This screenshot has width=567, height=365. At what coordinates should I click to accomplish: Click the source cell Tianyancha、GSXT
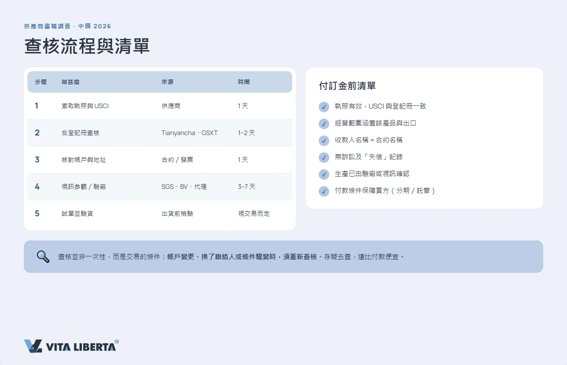(x=190, y=133)
